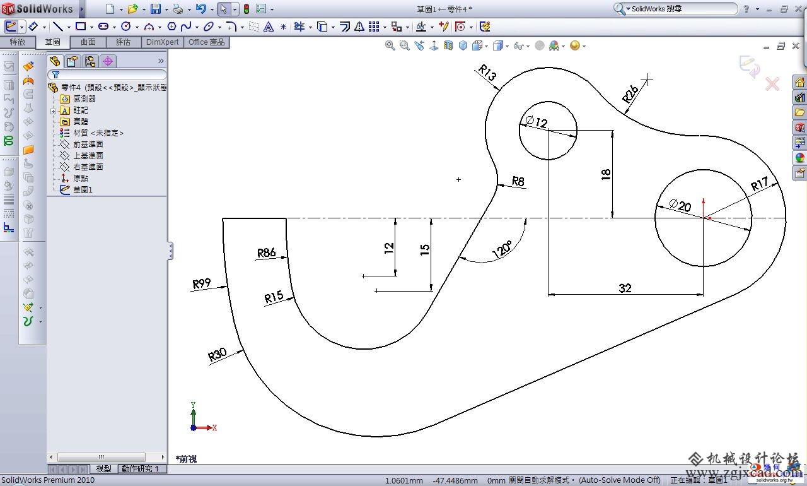This screenshot has height=486, width=807.
Task: Click the Section View icon
Action: (448, 45)
